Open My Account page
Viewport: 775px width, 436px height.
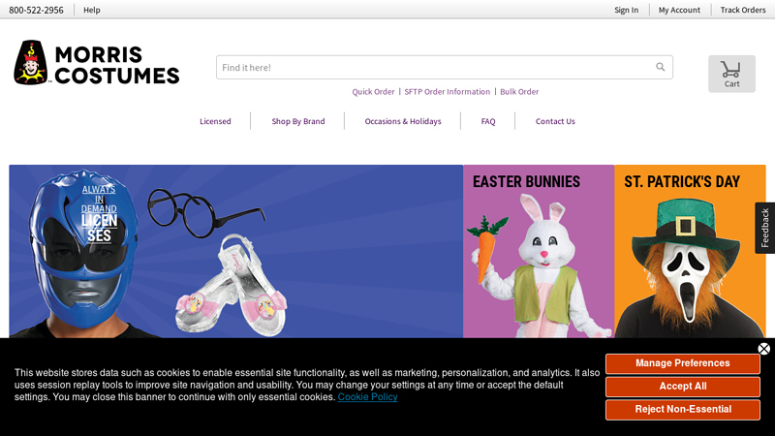click(x=679, y=10)
